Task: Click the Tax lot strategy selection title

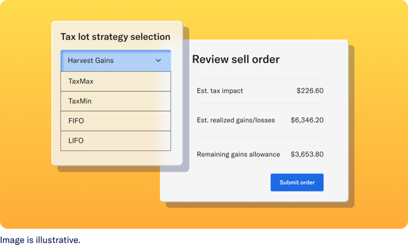Action: (116, 37)
